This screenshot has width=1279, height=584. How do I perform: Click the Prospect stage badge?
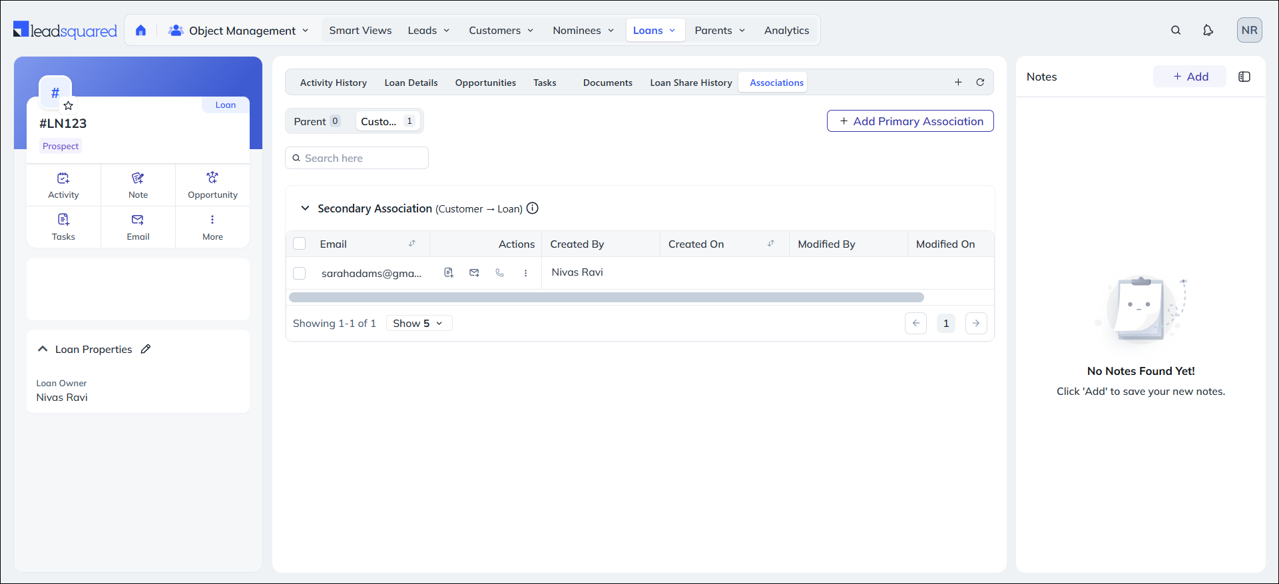(61, 146)
